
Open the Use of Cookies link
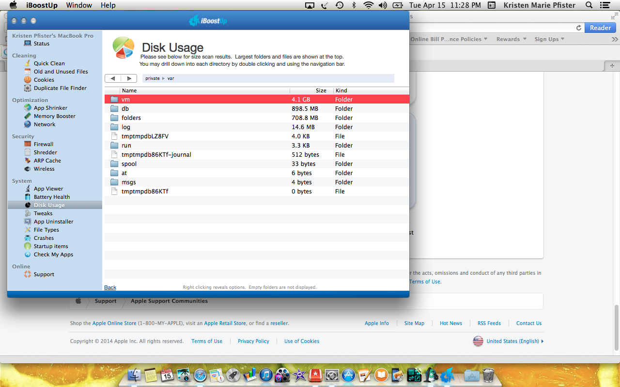tap(302, 341)
